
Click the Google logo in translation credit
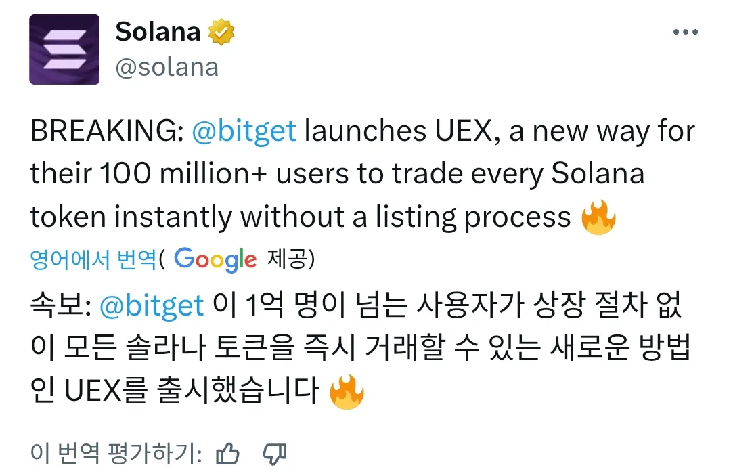click(x=215, y=259)
